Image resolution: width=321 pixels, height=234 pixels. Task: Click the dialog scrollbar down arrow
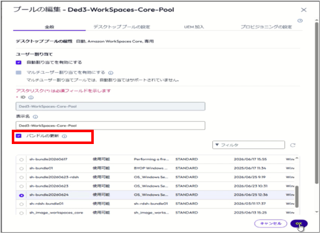[x=317, y=212]
